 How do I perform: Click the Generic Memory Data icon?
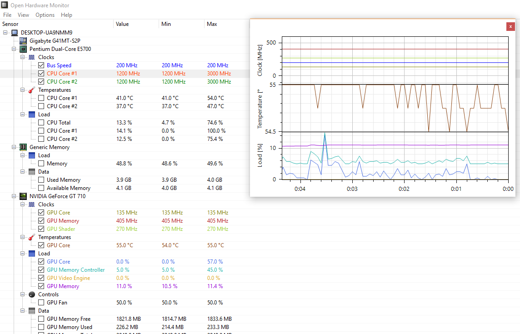click(31, 171)
